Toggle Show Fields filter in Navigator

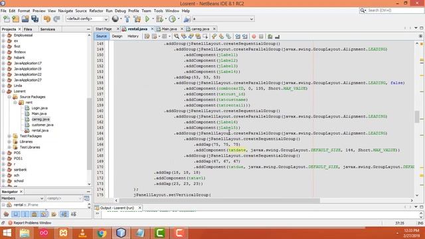16,214
